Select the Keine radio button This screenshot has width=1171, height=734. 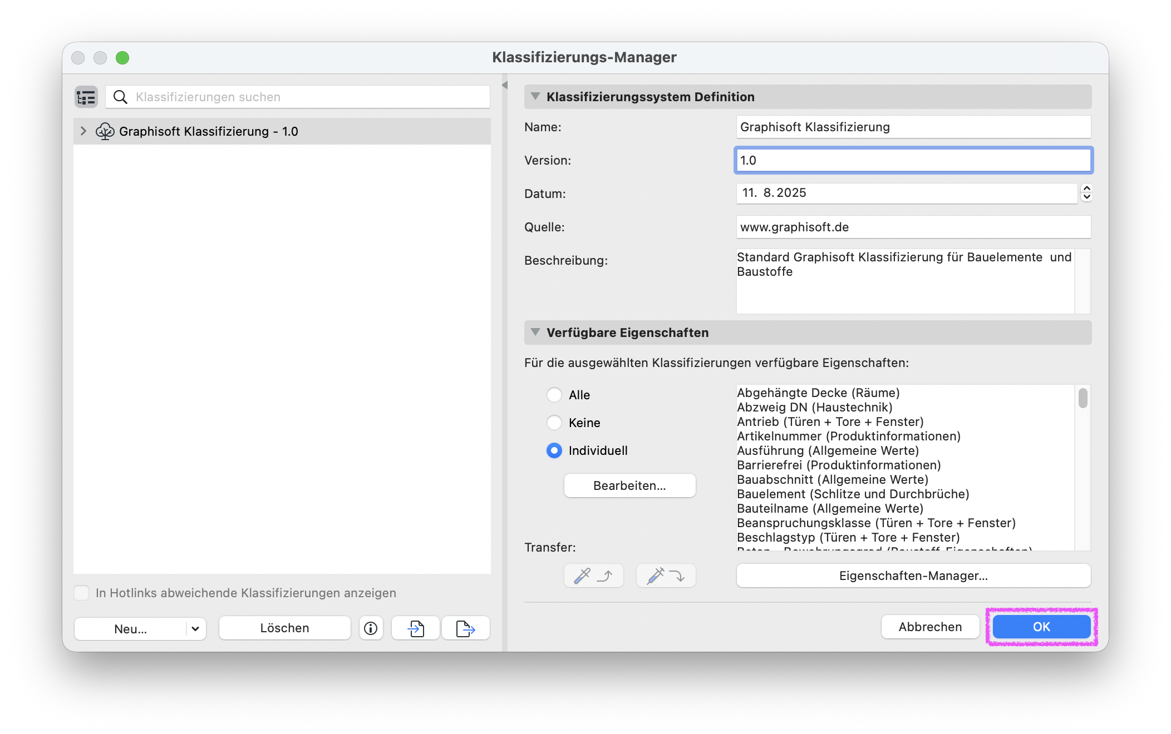[554, 423]
